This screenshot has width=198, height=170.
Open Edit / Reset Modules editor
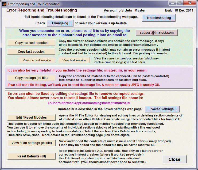coord(32,118)
